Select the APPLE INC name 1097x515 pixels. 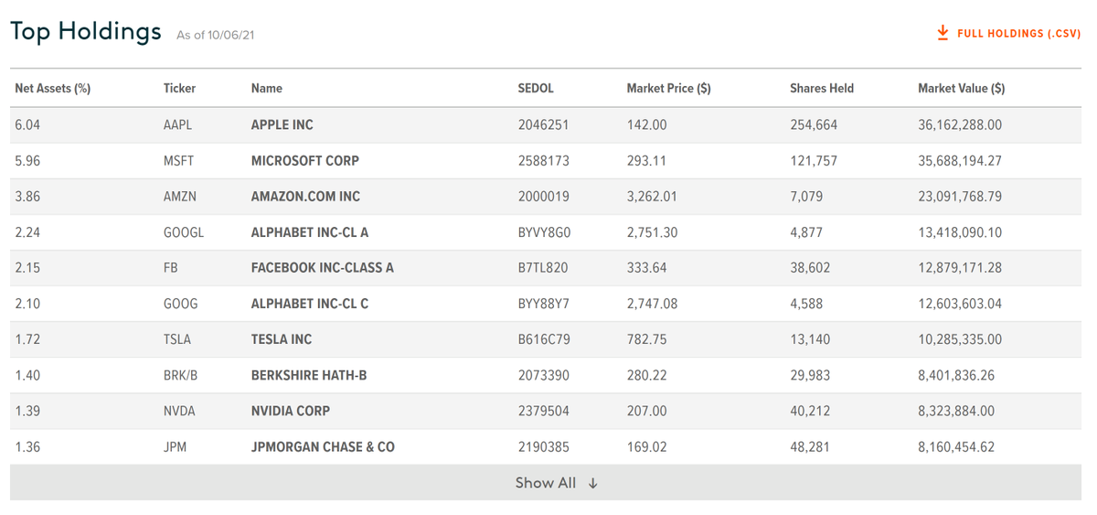(x=282, y=124)
